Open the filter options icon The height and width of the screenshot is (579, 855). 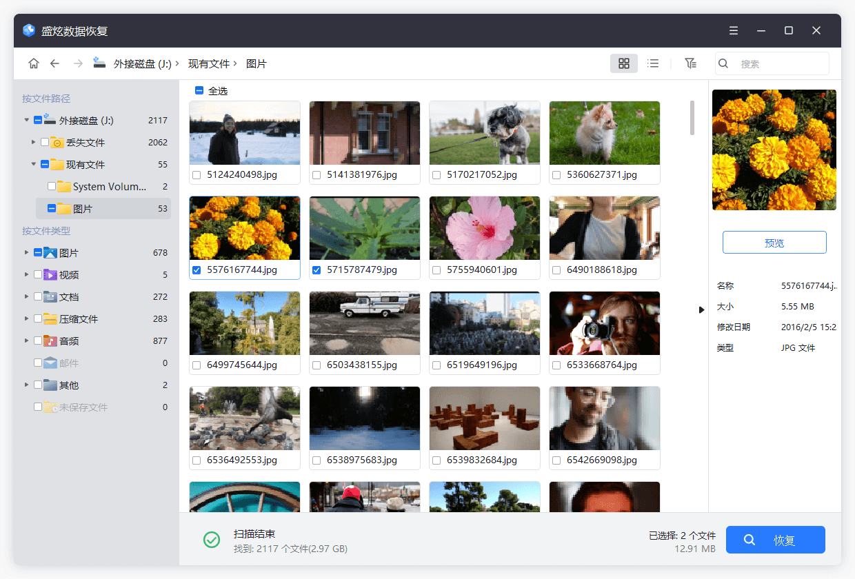690,63
